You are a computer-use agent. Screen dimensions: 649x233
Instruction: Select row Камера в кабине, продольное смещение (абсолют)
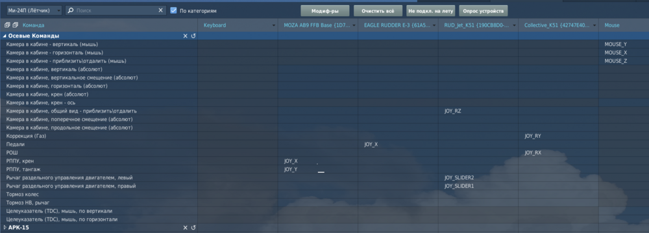tap(99, 128)
